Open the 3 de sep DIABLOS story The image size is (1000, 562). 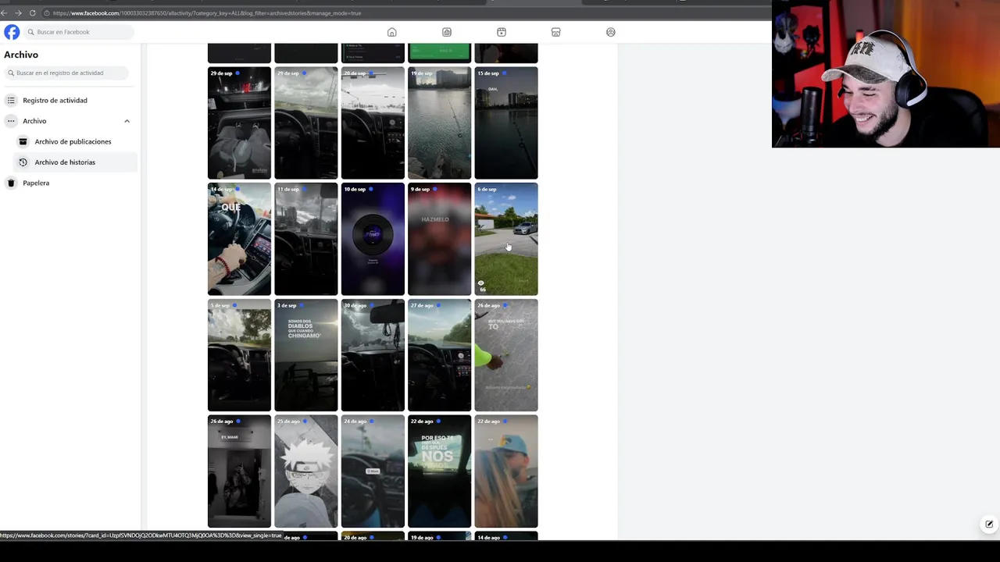(306, 355)
